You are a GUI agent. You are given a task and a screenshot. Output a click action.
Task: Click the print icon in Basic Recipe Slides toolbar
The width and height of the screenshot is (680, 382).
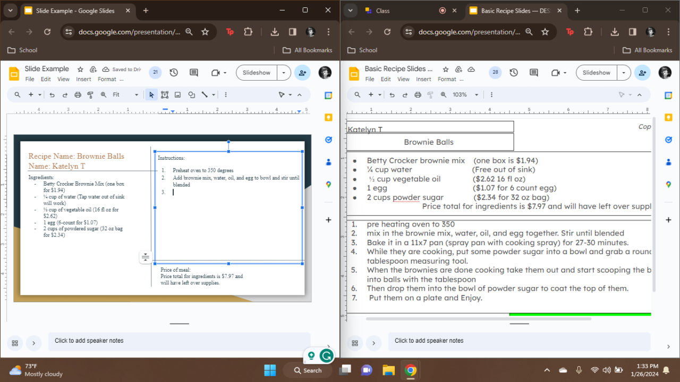click(418, 95)
